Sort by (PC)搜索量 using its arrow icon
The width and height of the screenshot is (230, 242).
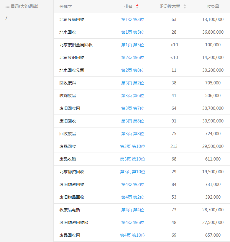[x=185, y=6]
